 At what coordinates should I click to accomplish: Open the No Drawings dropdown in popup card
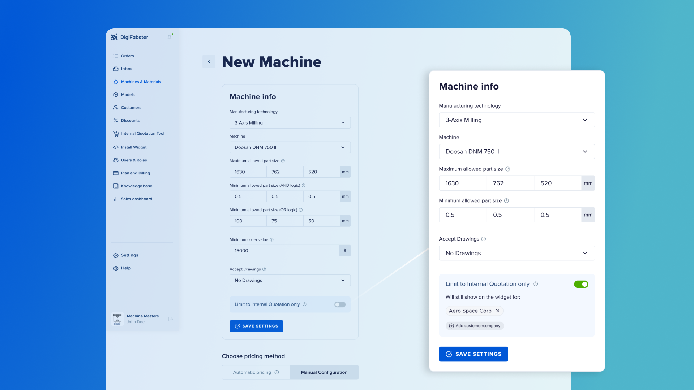click(517, 253)
